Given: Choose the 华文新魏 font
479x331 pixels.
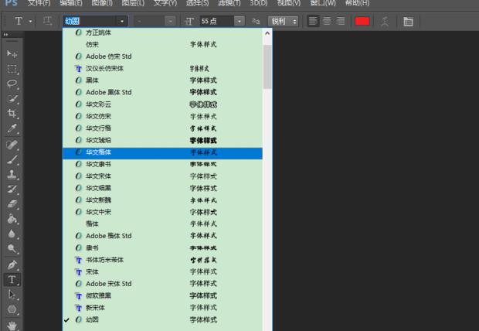Looking at the screenshot, I should pyautogui.click(x=162, y=200).
